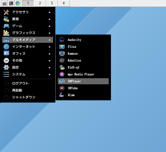Launch XCam from the submenu
Viewport: 166px width, 152px height.
pyautogui.click(x=83, y=95)
